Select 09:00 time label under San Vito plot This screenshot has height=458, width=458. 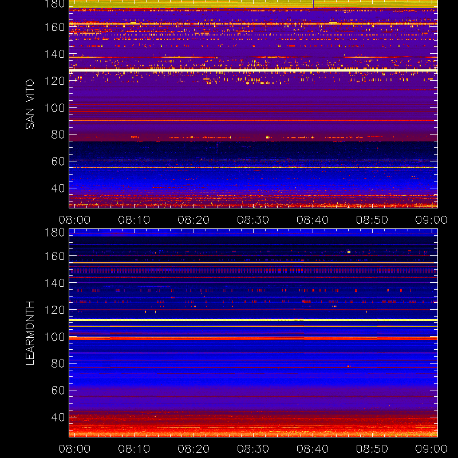(432, 220)
